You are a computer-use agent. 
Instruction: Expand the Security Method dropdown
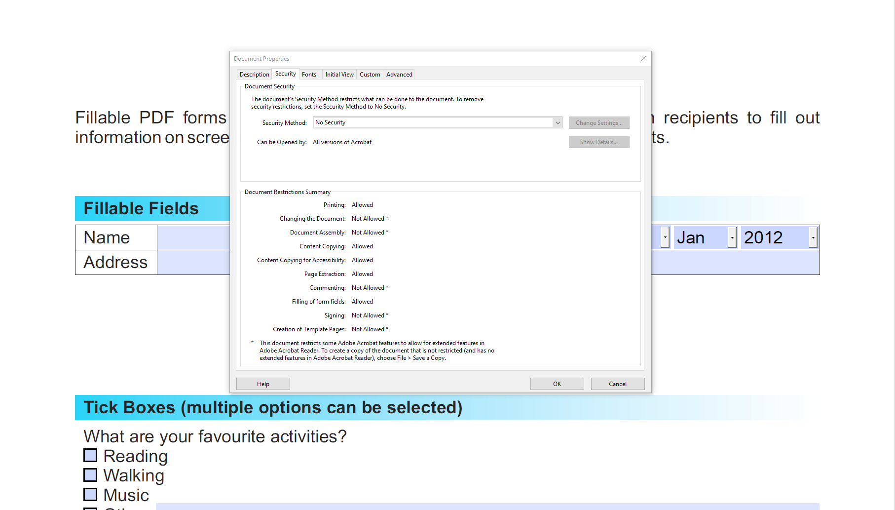558,122
